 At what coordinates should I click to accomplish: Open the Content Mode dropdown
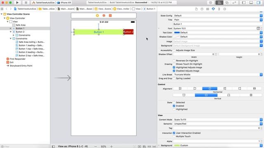click(x=218, y=120)
